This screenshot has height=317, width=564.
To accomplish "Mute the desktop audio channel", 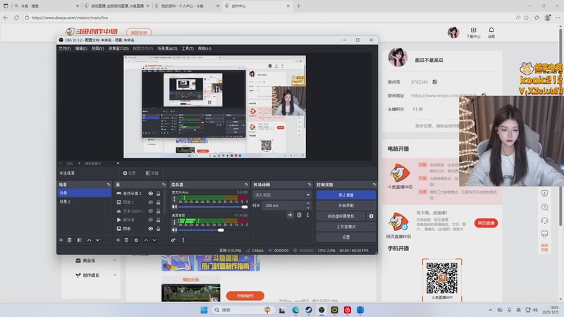I will (174, 230).
